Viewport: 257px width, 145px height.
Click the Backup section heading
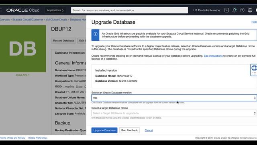tap(63, 123)
